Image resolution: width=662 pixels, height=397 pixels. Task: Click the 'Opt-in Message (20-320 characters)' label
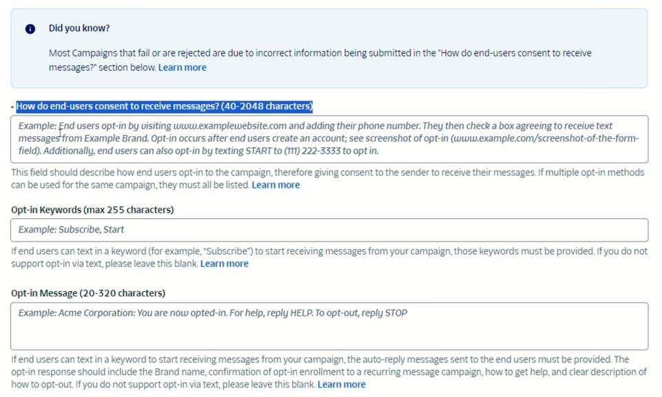(x=88, y=293)
